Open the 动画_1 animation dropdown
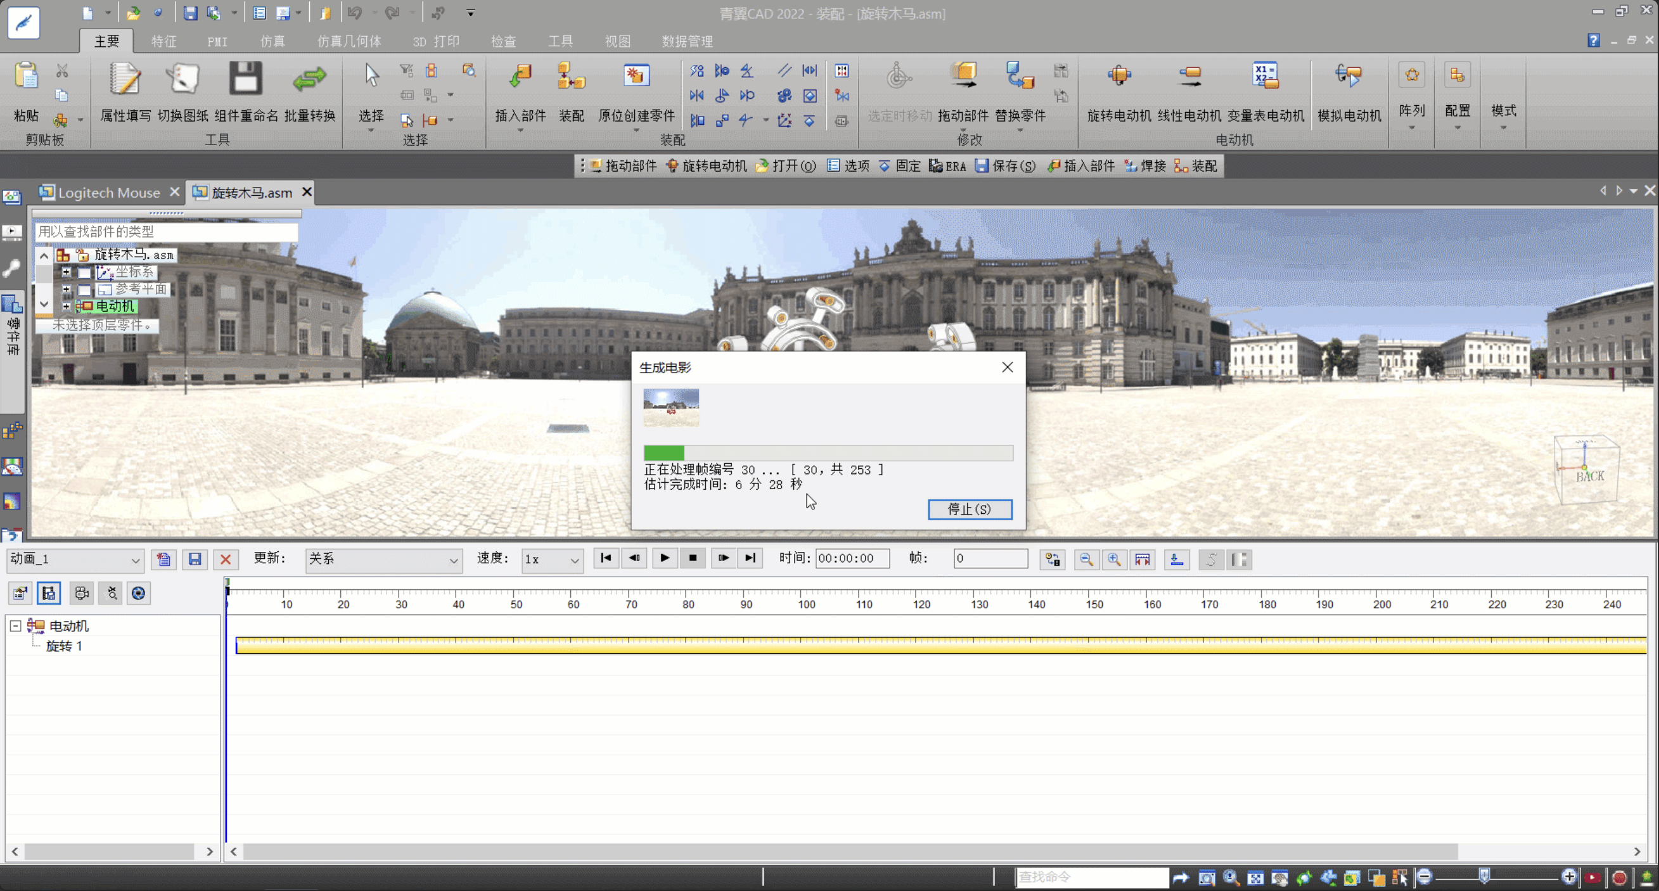 (75, 559)
